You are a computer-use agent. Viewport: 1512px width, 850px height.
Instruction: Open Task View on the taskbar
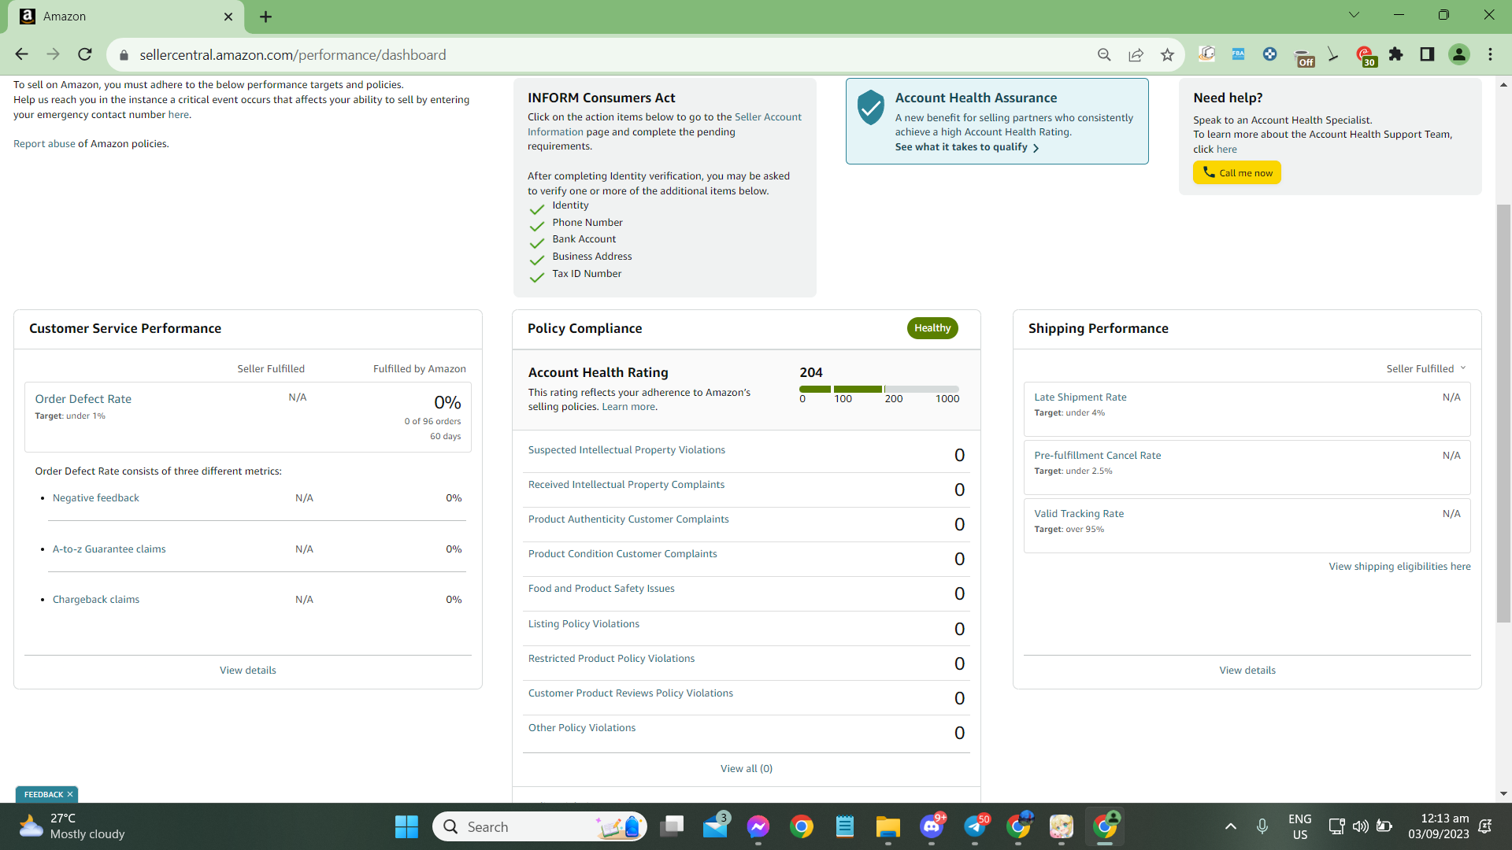pyautogui.click(x=672, y=826)
